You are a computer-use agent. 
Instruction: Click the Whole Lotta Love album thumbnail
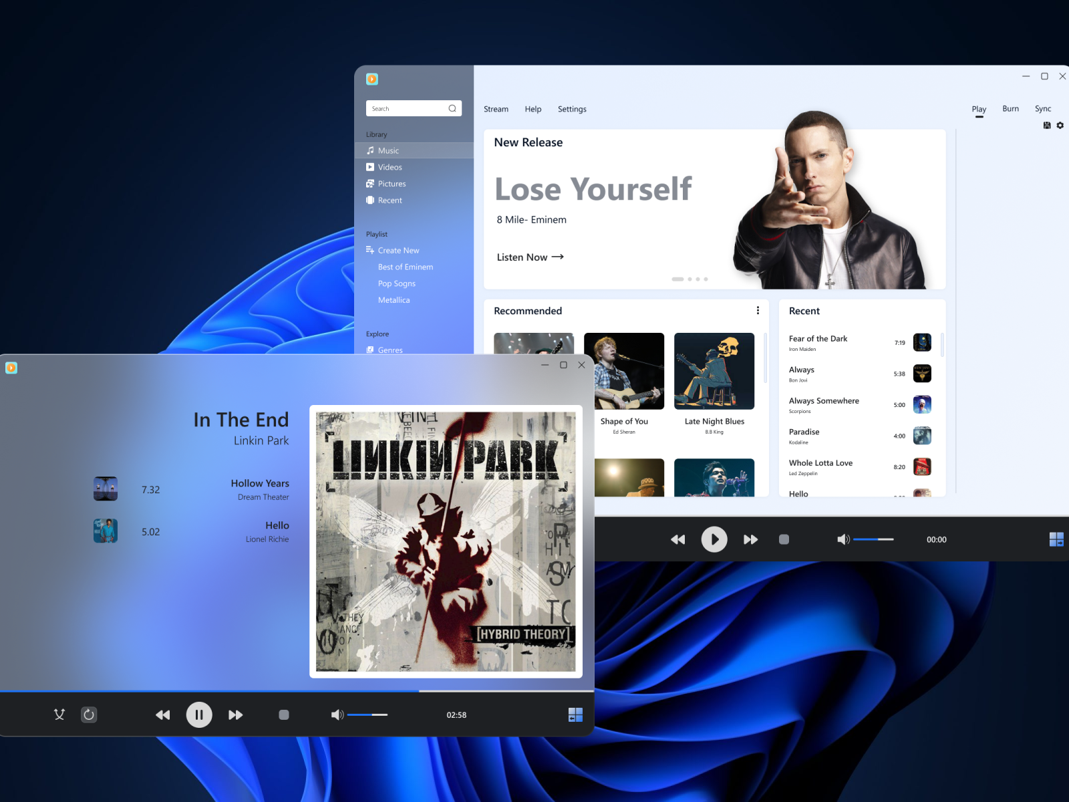pos(922,466)
